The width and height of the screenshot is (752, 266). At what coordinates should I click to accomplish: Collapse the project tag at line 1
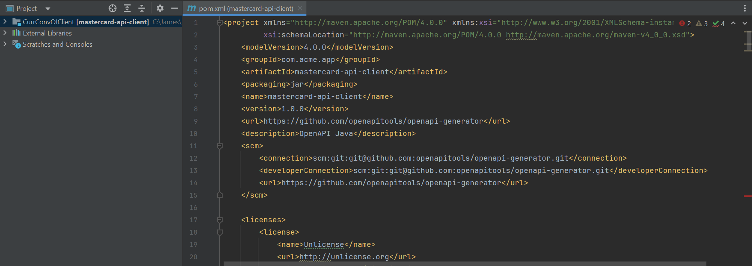[x=220, y=23]
